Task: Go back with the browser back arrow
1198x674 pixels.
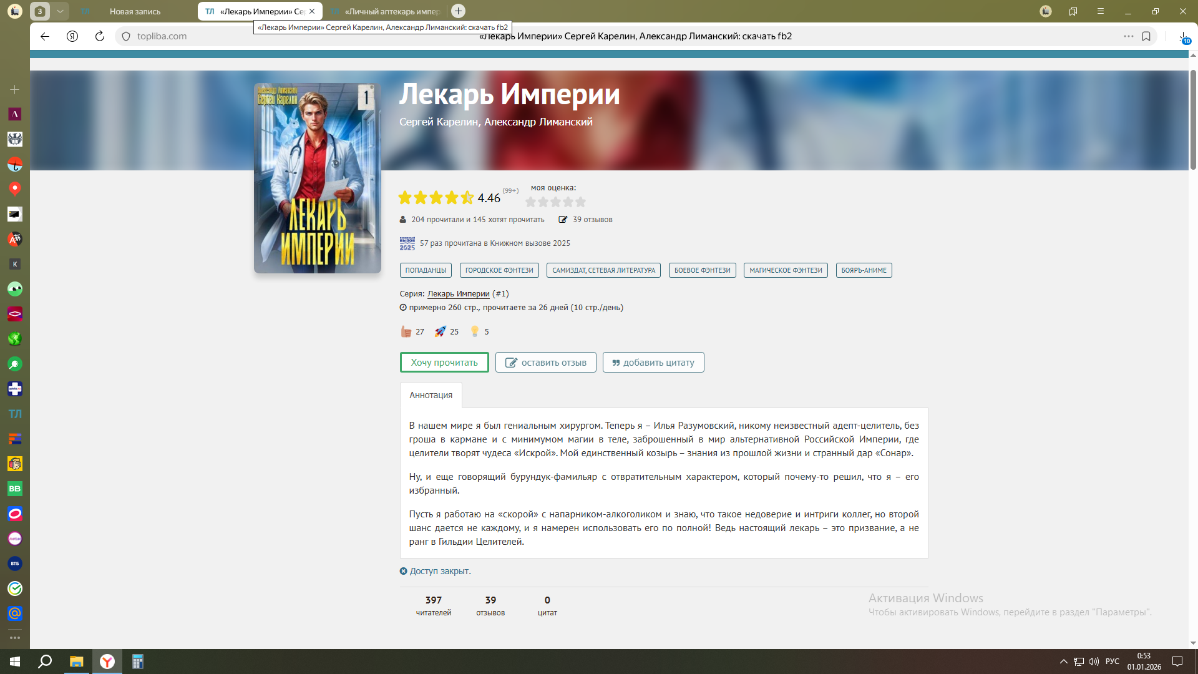Action: click(x=45, y=36)
